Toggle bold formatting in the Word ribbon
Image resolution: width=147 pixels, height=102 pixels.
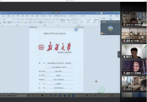click(x=4, y=22)
